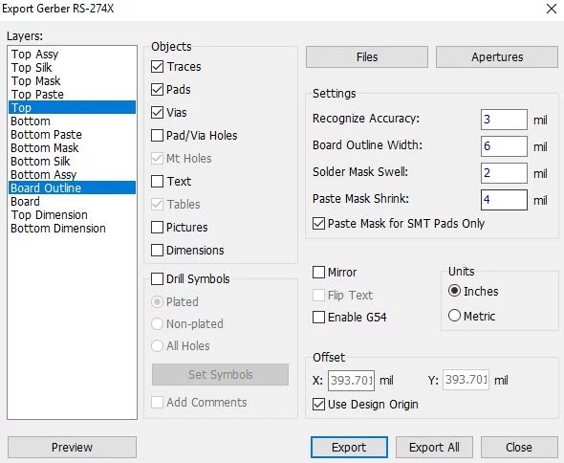Focus the Solder Mask Swell input

click(x=504, y=173)
